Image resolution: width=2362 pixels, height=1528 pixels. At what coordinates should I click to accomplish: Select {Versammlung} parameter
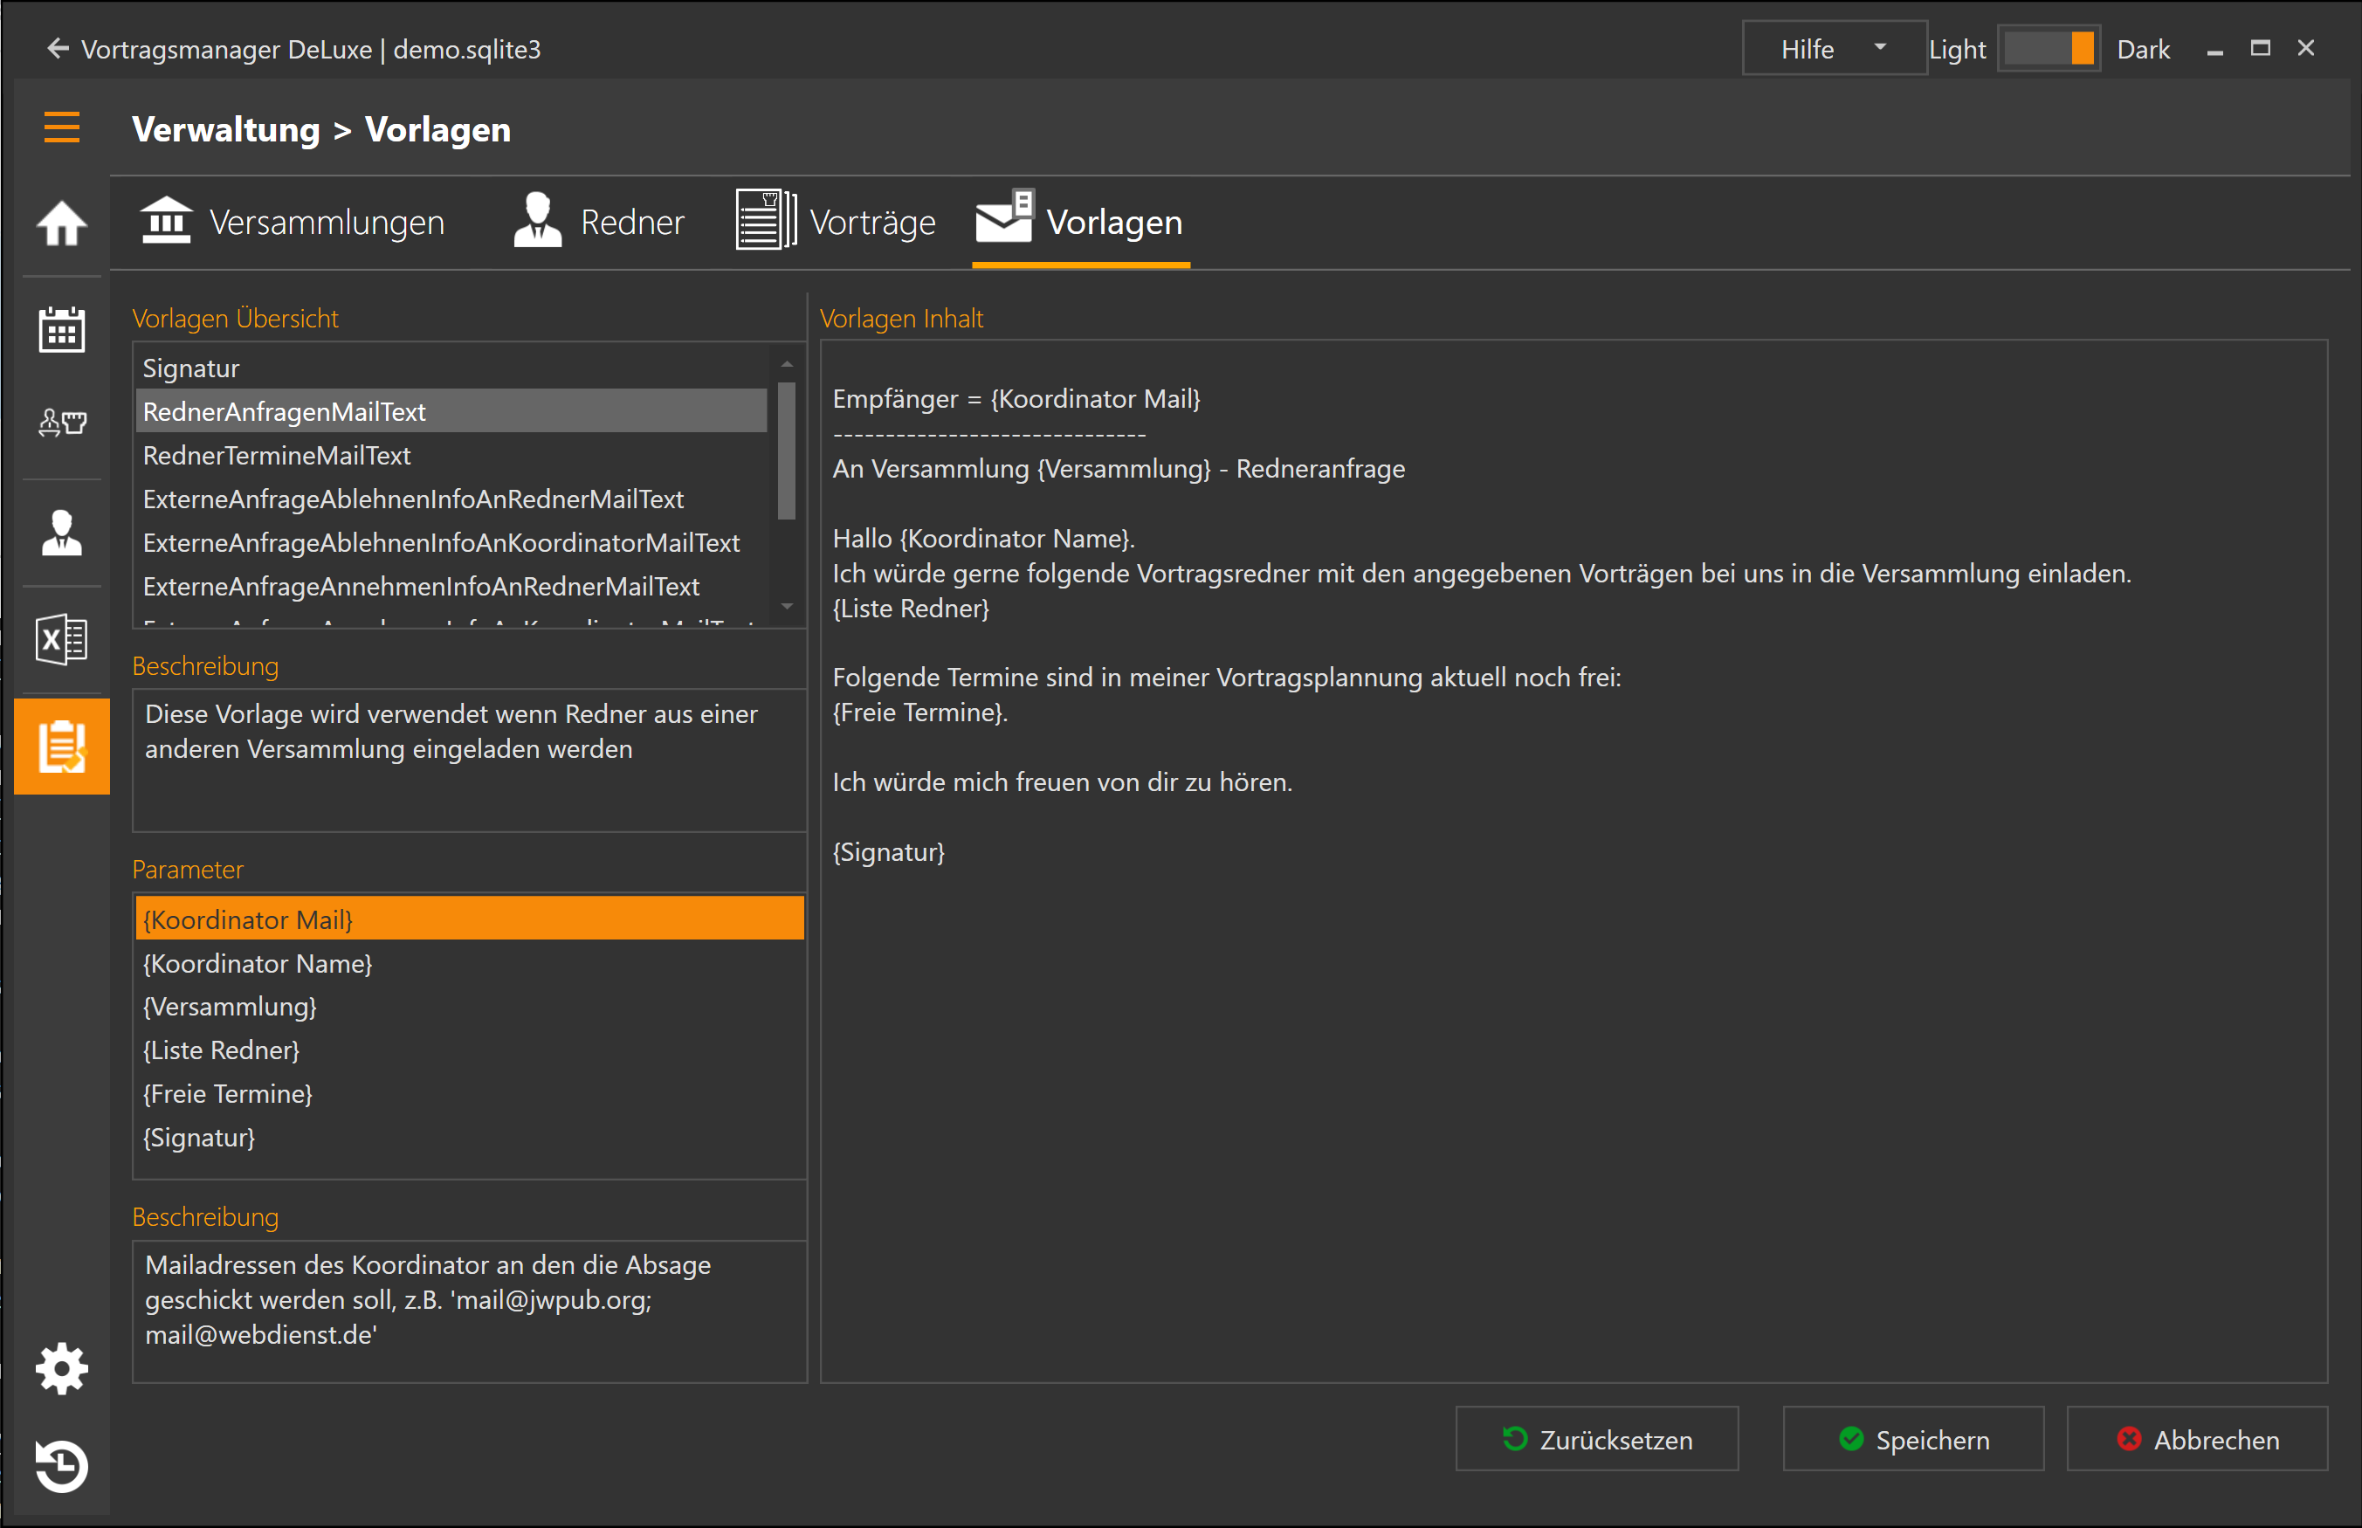[x=469, y=1006]
